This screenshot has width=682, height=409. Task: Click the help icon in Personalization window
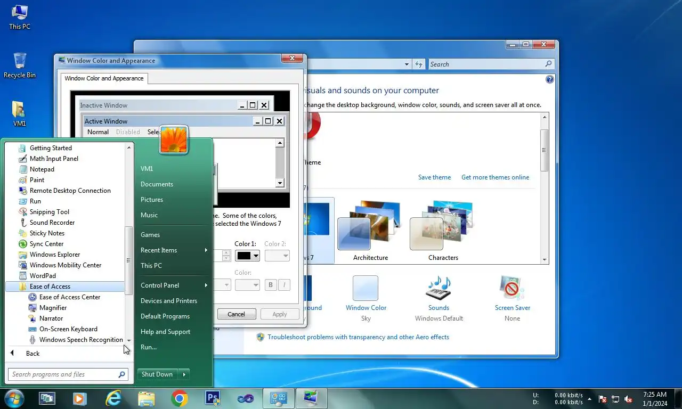pyautogui.click(x=550, y=79)
